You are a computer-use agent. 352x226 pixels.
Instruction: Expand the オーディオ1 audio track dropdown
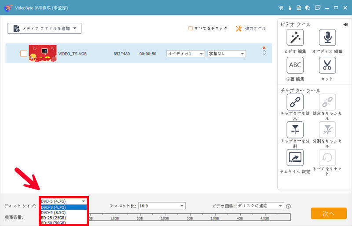point(186,53)
